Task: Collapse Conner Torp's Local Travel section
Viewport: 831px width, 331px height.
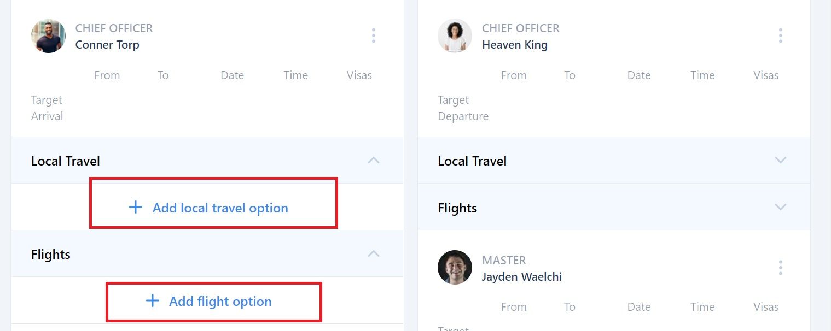Action: pyautogui.click(x=374, y=161)
